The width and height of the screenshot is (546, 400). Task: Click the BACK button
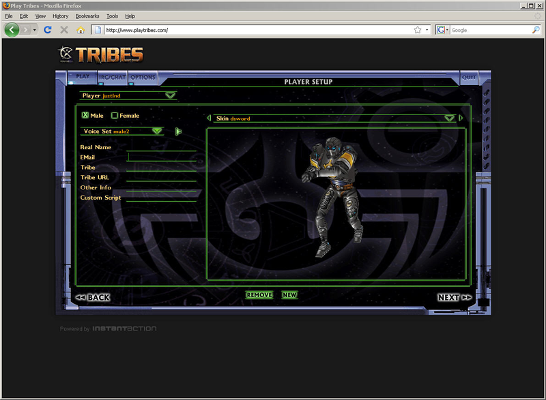(93, 298)
